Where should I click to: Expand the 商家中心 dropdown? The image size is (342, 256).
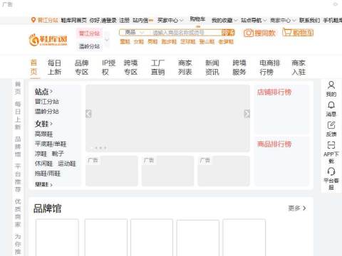point(283,21)
